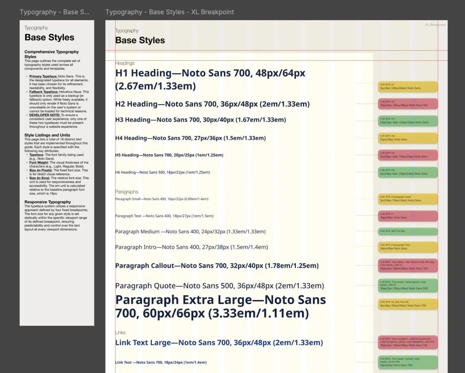Click the underlined 'DEVELOPER NOTE:' label

pos(45,115)
